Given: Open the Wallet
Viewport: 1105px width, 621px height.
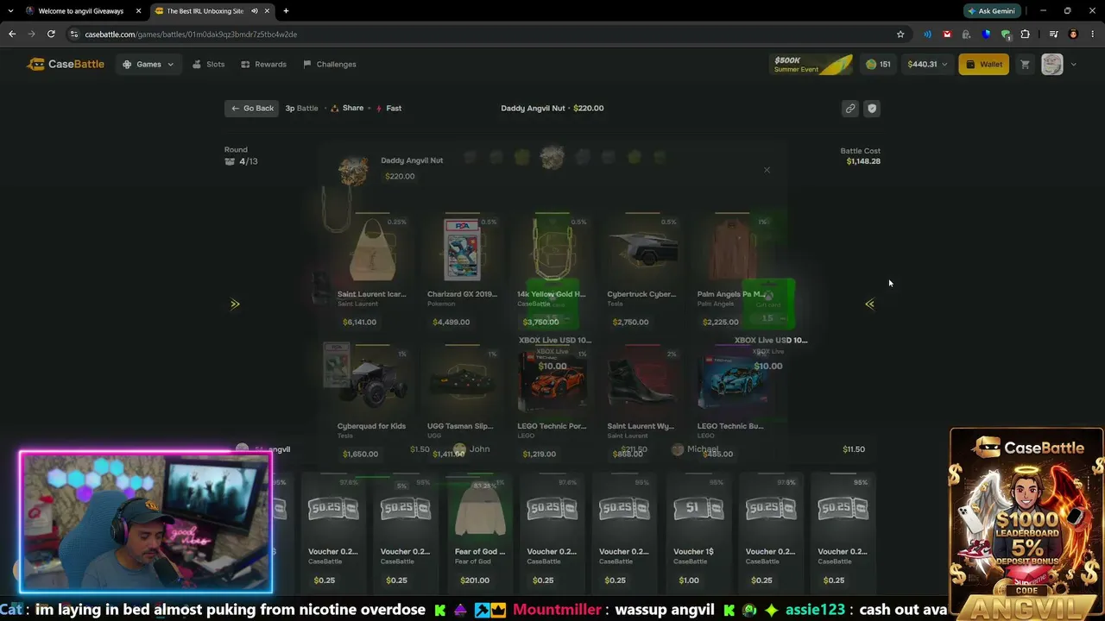Looking at the screenshot, I should (x=983, y=64).
